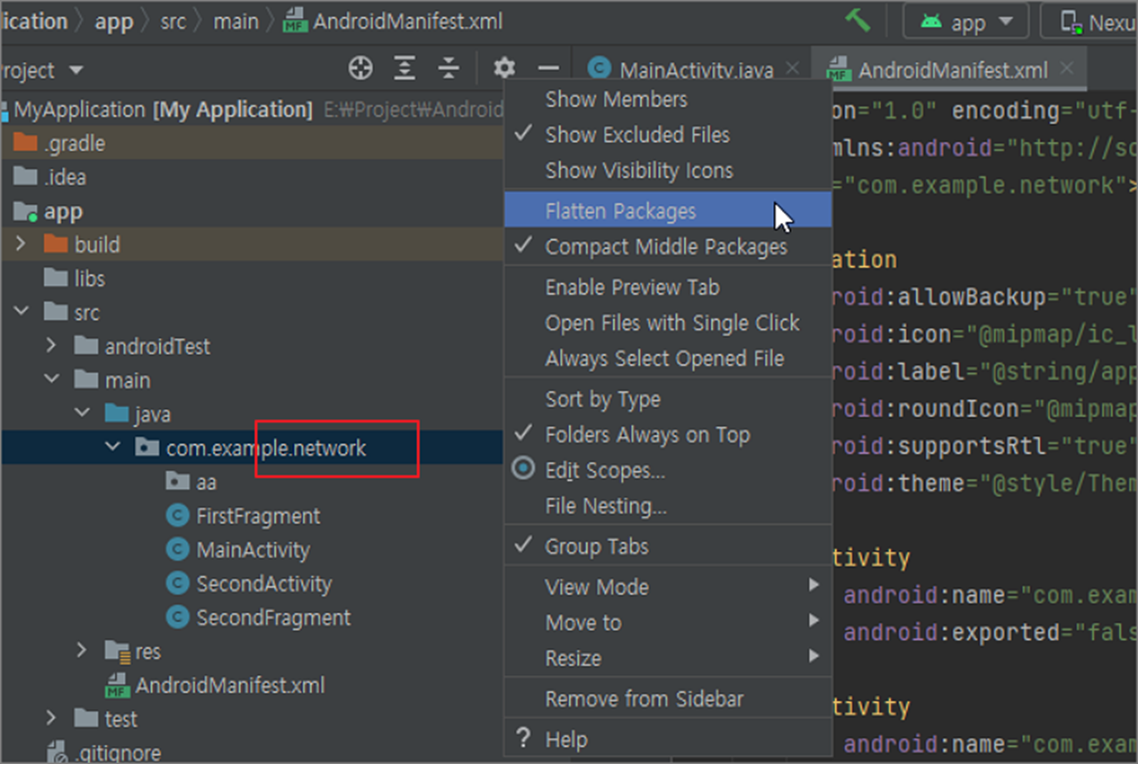Open the Resize submenu
This screenshot has width=1138, height=764.
(667, 658)
